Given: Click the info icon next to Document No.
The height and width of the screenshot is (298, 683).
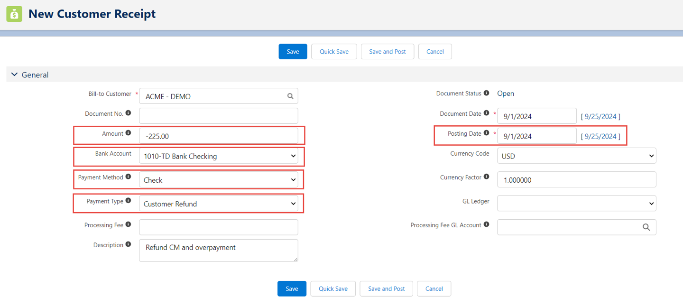Looking at the screenshot, I should tap(129, 113).
